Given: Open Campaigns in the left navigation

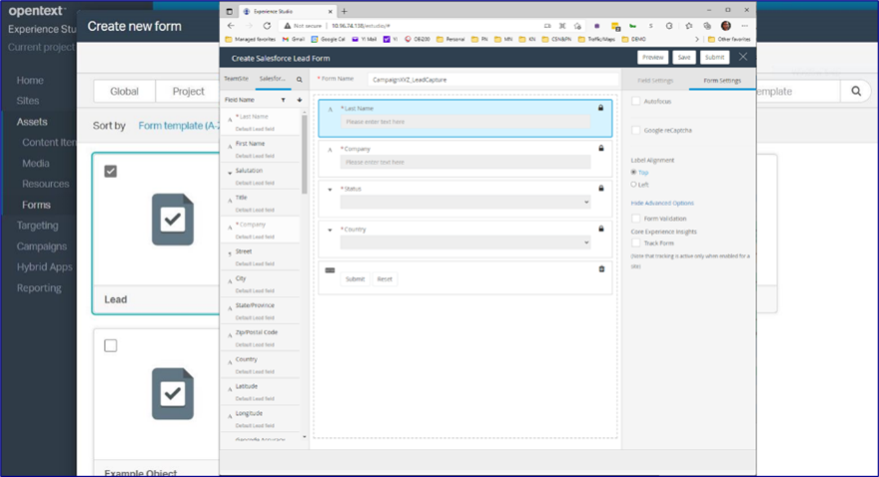Looking at the screenshot, I should coord(42,246).
